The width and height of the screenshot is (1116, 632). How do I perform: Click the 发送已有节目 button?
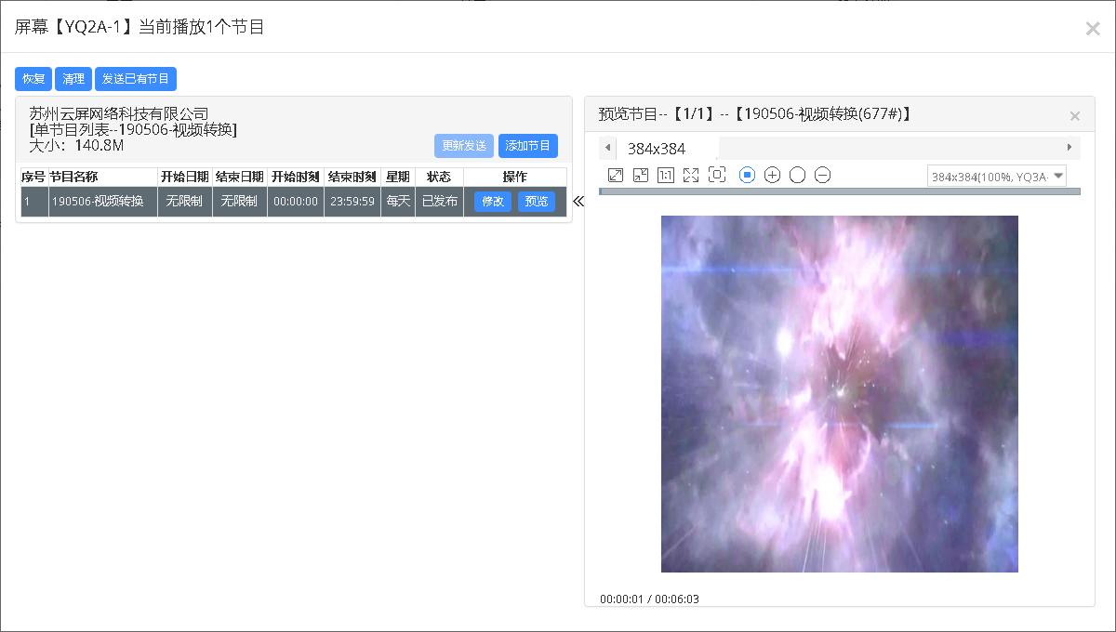tap(136, 79)
